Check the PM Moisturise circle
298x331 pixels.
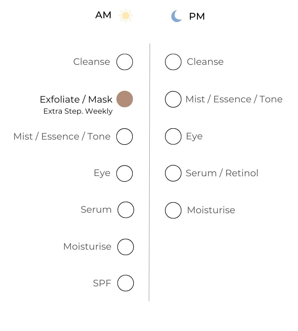pyautogui.click(x=173, y=210)
